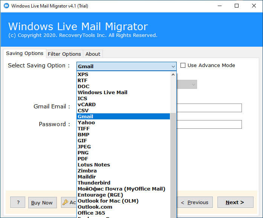
Task: Enable Use Advance Mode checkbox
Action: coord(183,66)
